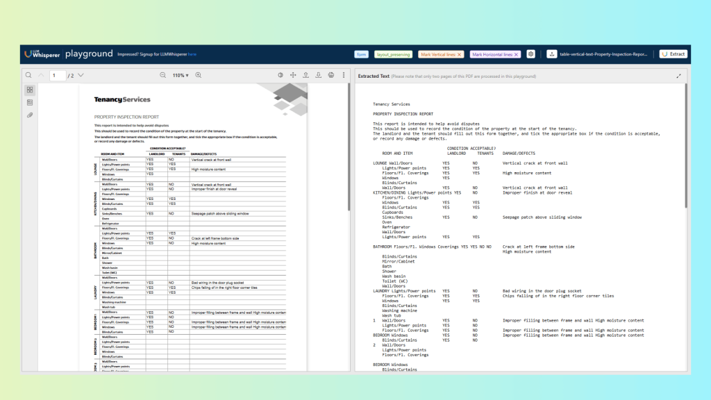Click the 'here' signup link

[192, 54]
